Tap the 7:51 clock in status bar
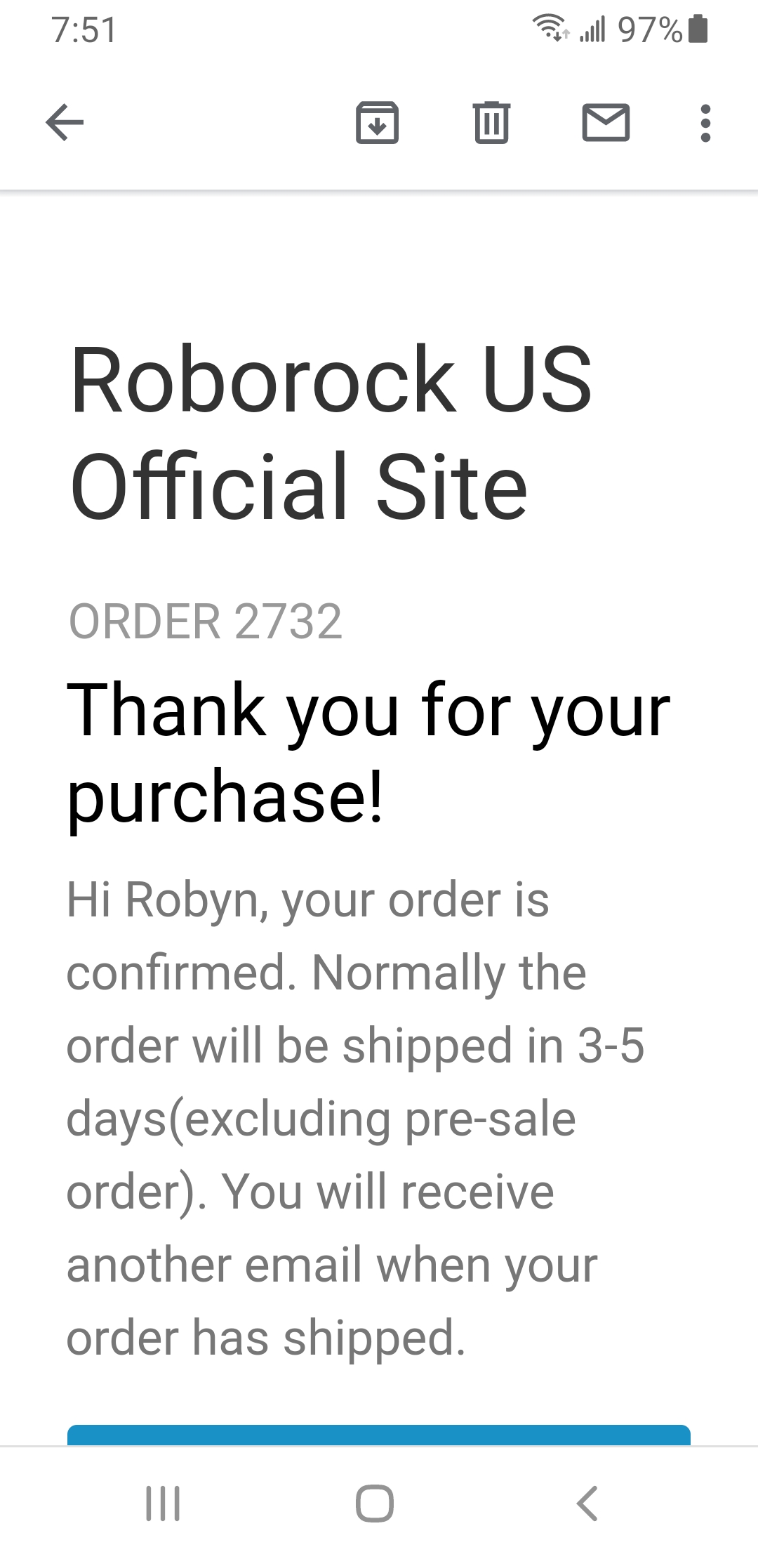This screenshot has height=1559, width=758. click(x=84, y=30)
